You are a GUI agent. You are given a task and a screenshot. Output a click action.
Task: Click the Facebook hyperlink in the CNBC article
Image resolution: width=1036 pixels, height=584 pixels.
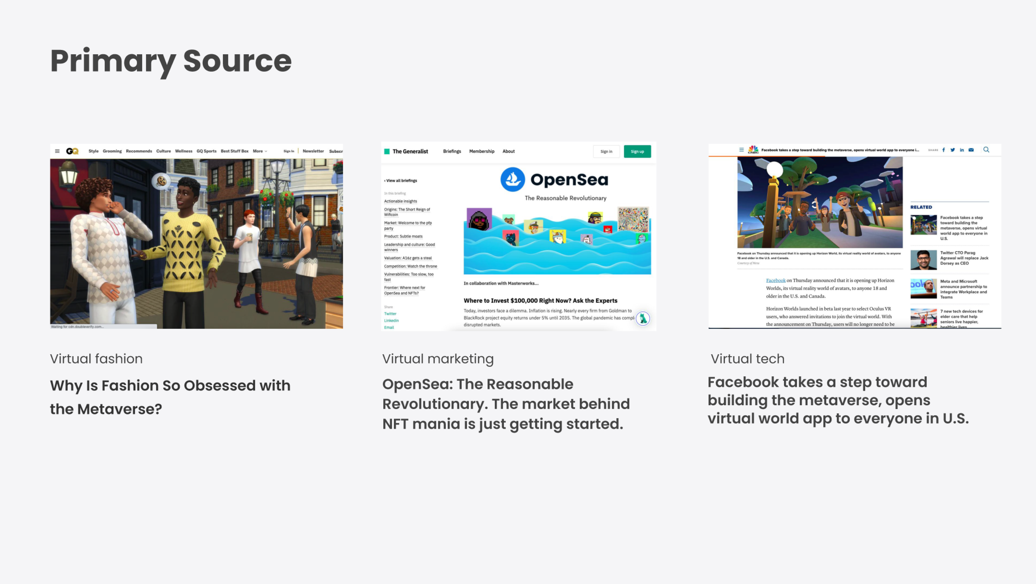(x=775, y=281)
